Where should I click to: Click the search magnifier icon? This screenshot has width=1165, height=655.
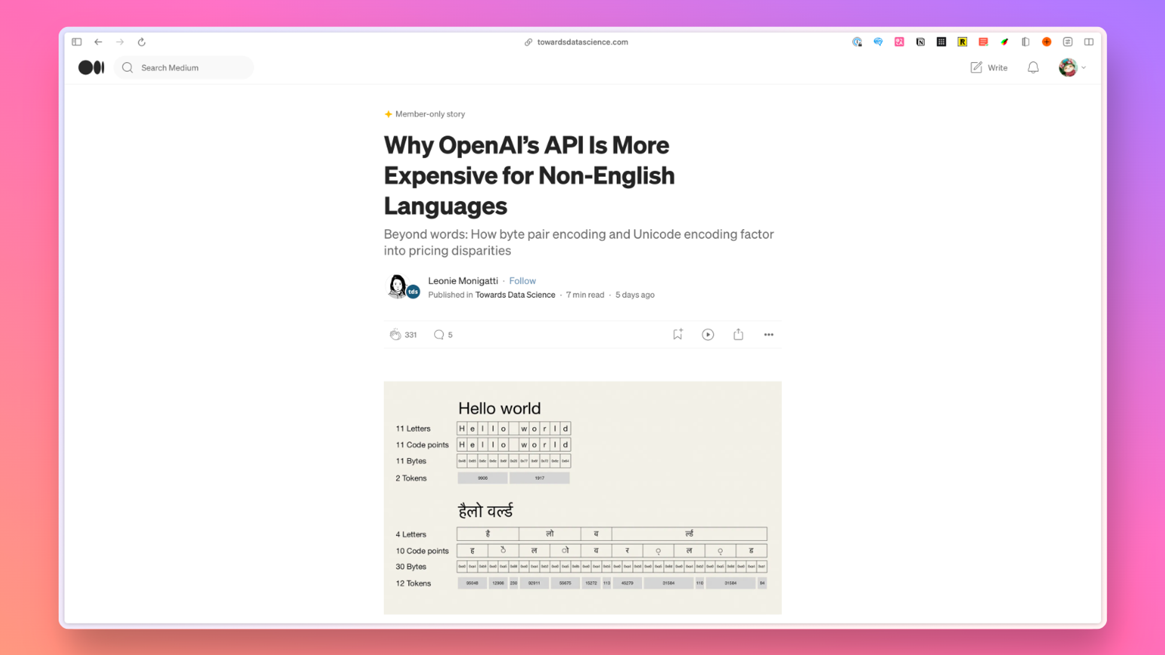coord(128,67)
